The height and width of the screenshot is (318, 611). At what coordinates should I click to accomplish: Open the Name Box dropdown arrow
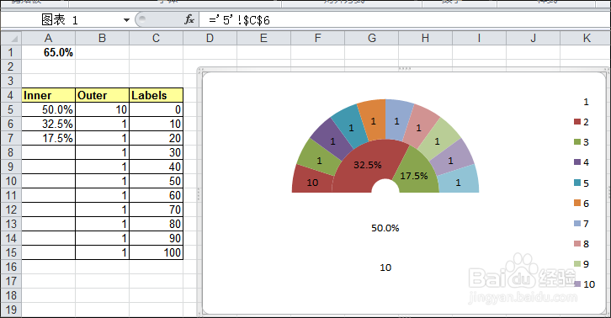coord(126,20)
